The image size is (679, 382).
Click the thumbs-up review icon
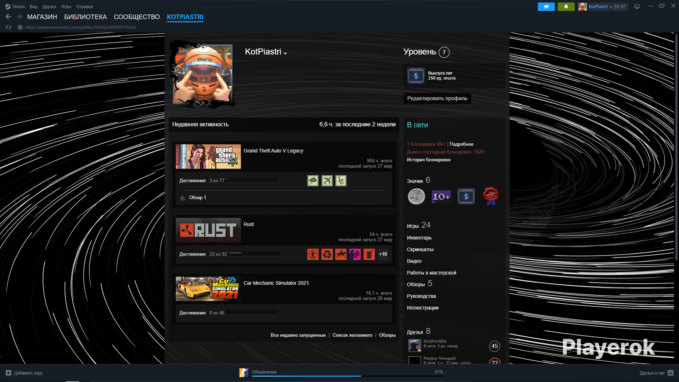tap(183, 197)
